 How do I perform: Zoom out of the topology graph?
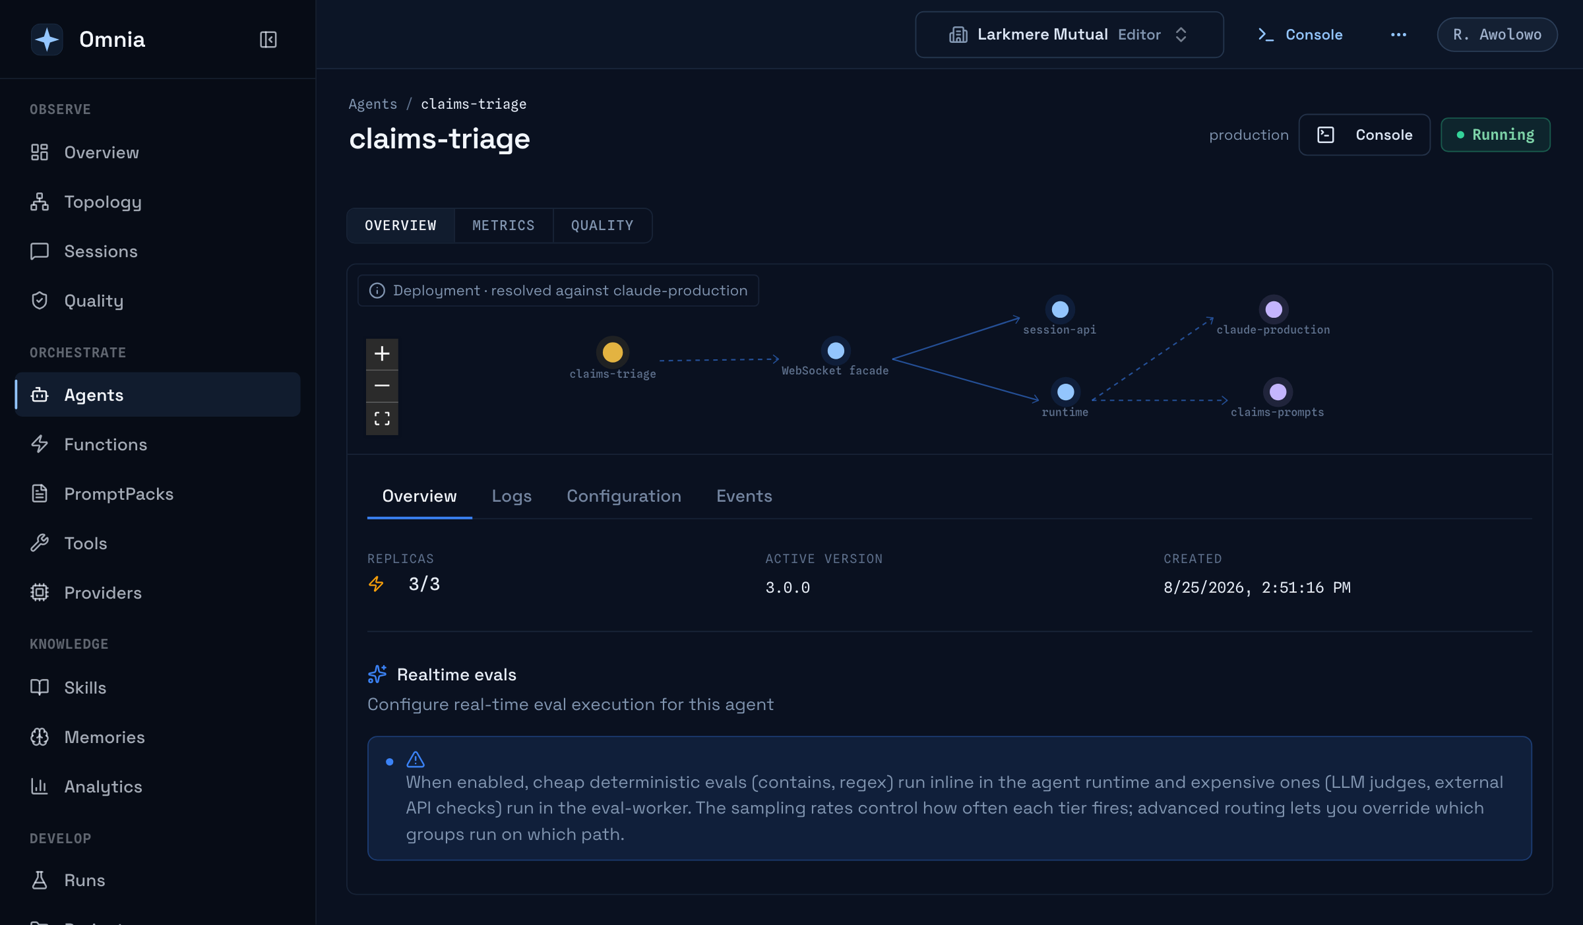click(382, 386)
